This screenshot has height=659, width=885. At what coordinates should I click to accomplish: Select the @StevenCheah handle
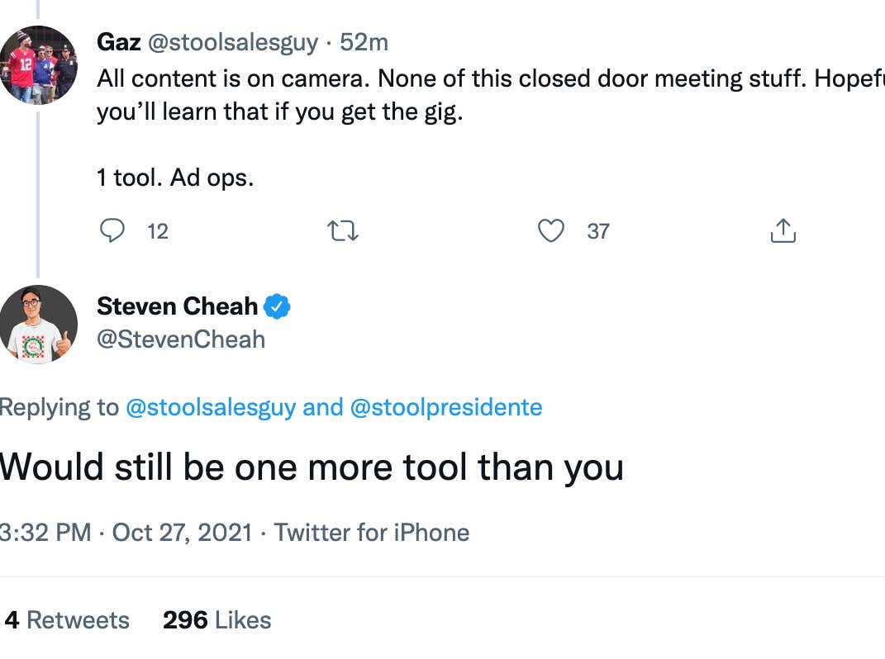click(x=181, y=339)
